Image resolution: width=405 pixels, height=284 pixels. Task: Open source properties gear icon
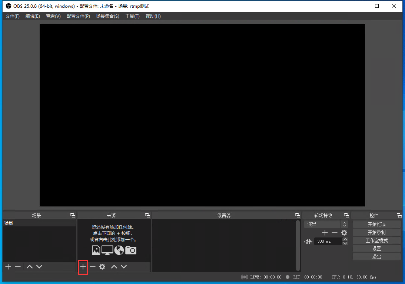(x=102, y=267)
